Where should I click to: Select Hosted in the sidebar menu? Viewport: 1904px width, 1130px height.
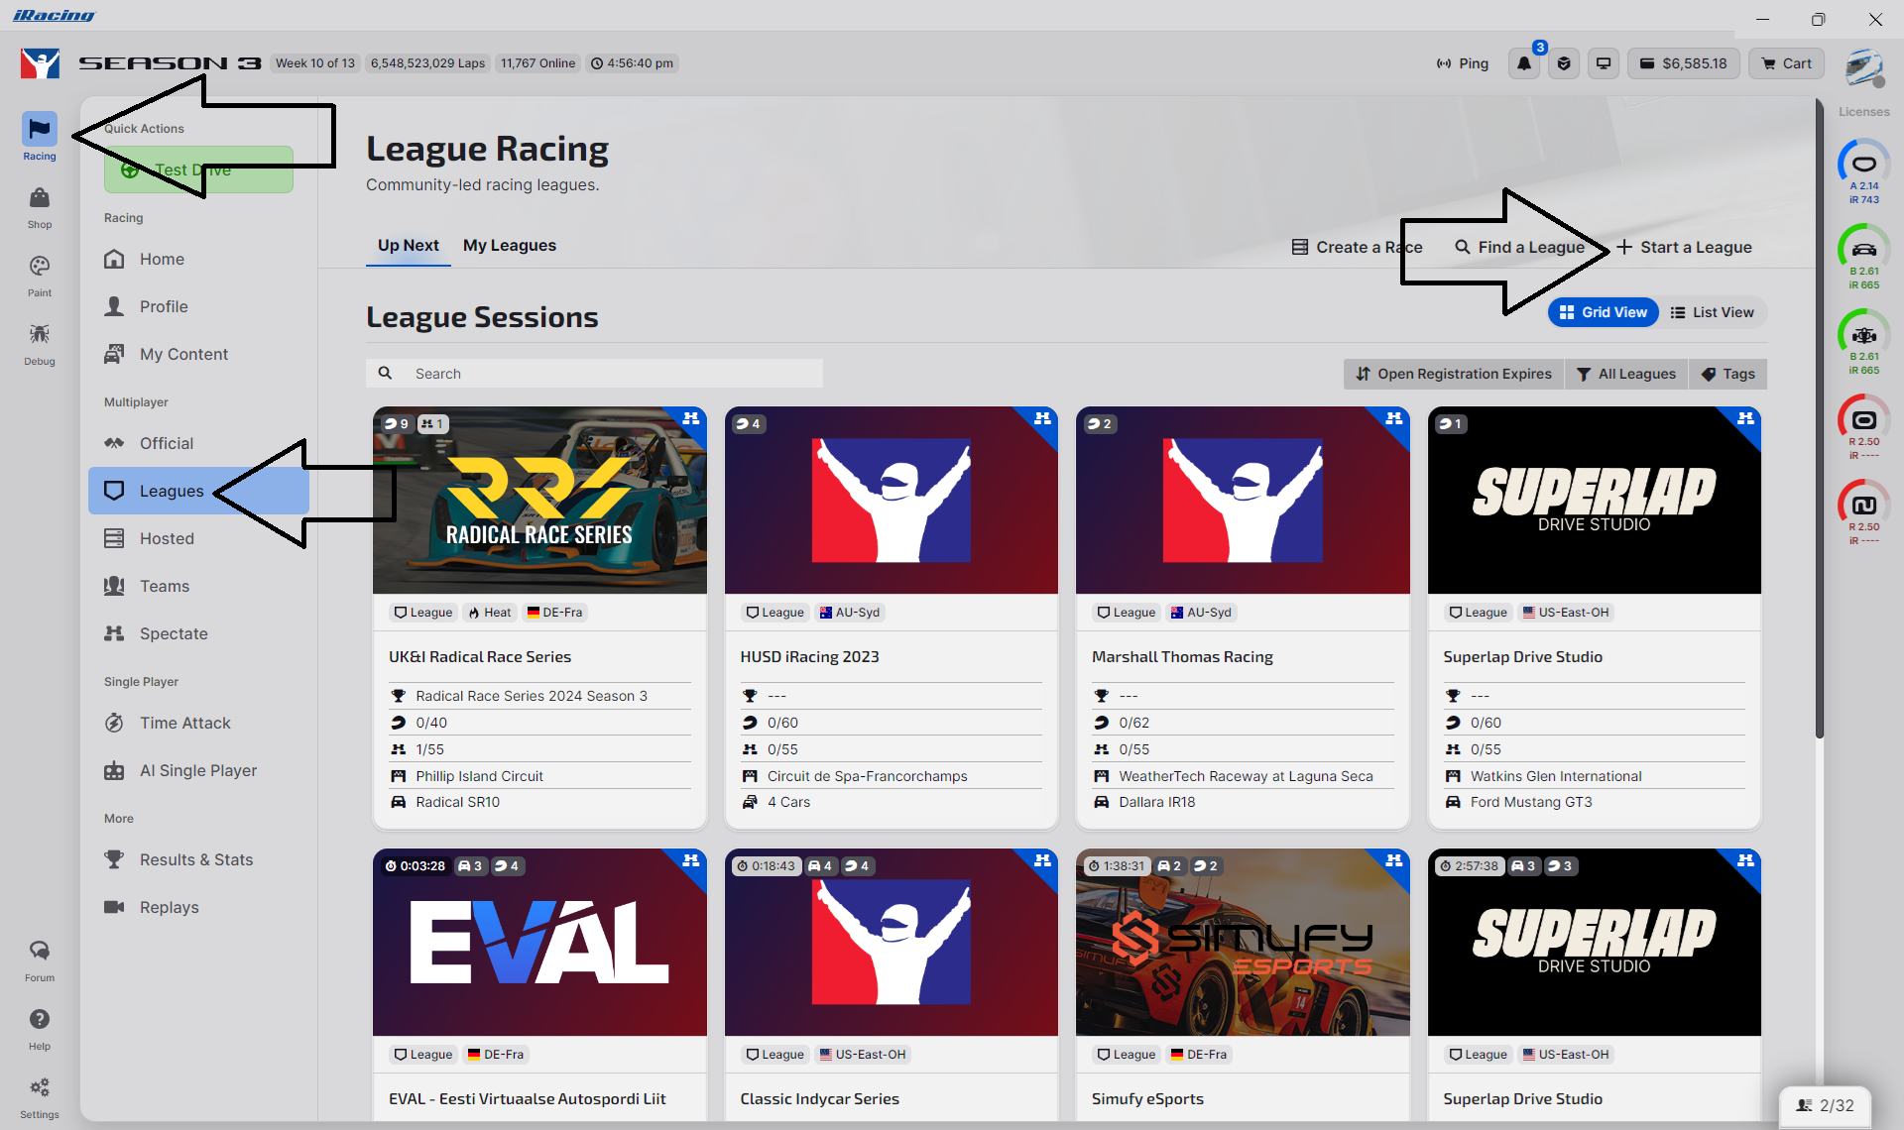pyautogui.click(x=167, y=538)
